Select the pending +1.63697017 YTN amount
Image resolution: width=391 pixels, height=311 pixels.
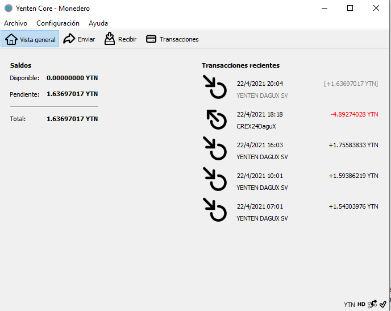351,84
